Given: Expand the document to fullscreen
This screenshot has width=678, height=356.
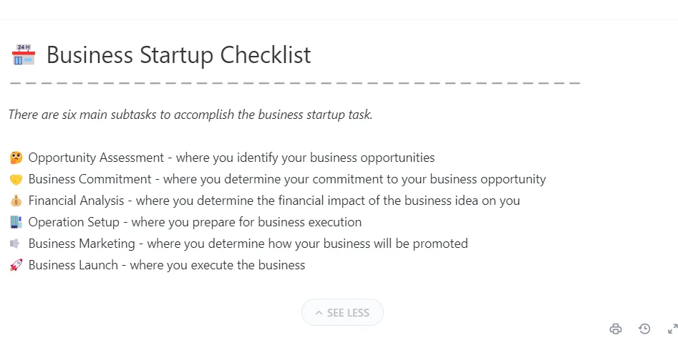Looking at the screenshot, I should click(x=672, y=329).
